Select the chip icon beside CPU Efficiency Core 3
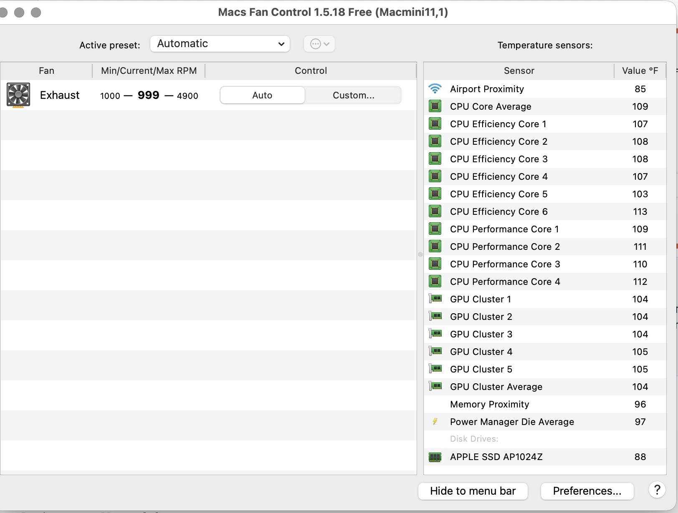The height and width of the screenshot is (513, 678). coord(435,159)
